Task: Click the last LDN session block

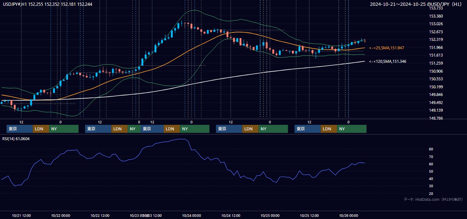Action: 329,129
